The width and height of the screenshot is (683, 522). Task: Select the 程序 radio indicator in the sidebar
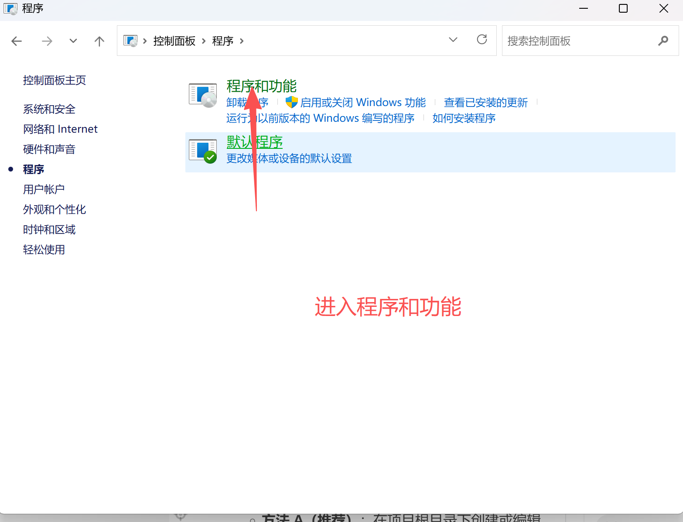[10, 168]
